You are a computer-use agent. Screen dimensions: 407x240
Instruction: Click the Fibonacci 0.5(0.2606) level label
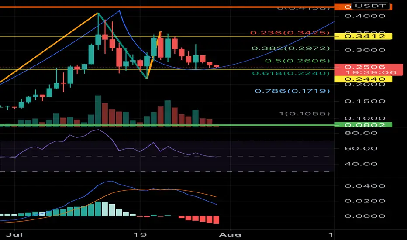(297, 61)
